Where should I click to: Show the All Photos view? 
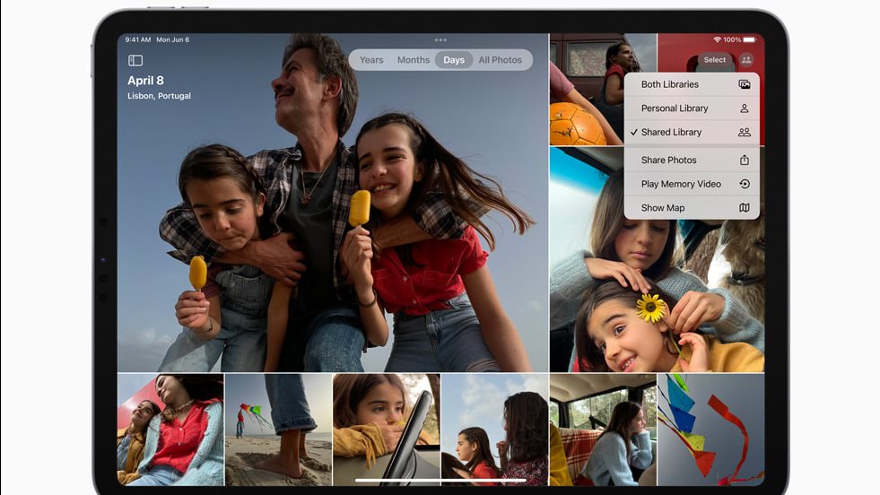500,60
